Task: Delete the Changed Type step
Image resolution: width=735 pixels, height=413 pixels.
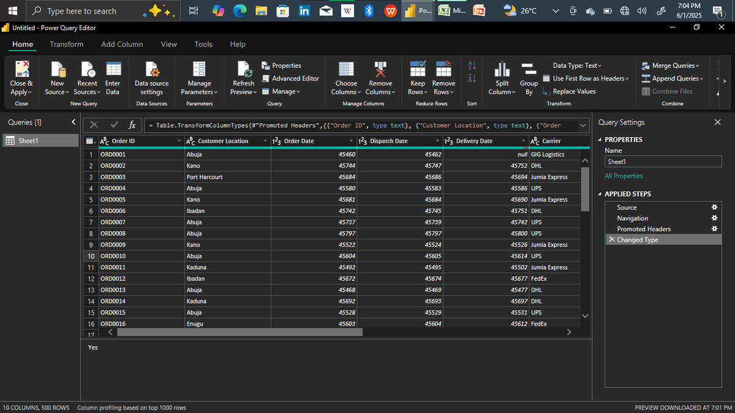Action: pos(611,240)
